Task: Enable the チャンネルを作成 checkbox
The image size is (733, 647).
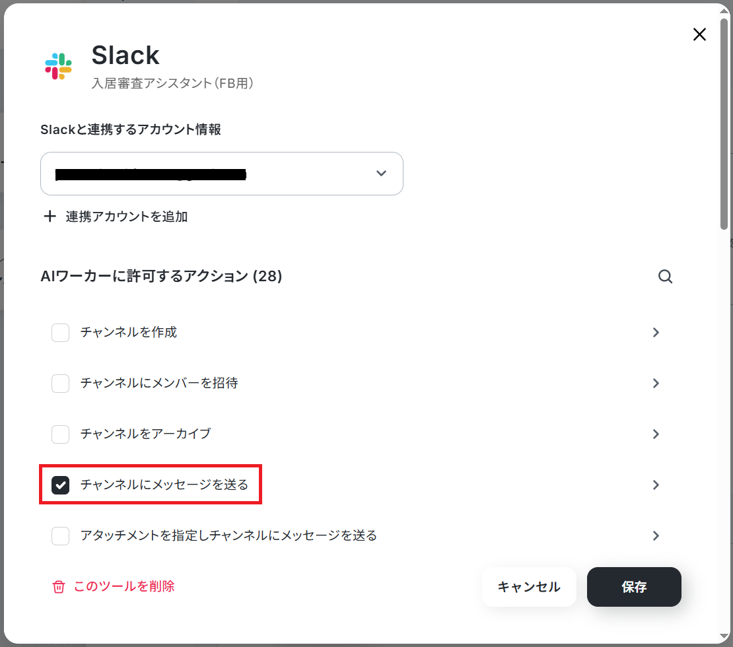Action: tap(60, 332)
